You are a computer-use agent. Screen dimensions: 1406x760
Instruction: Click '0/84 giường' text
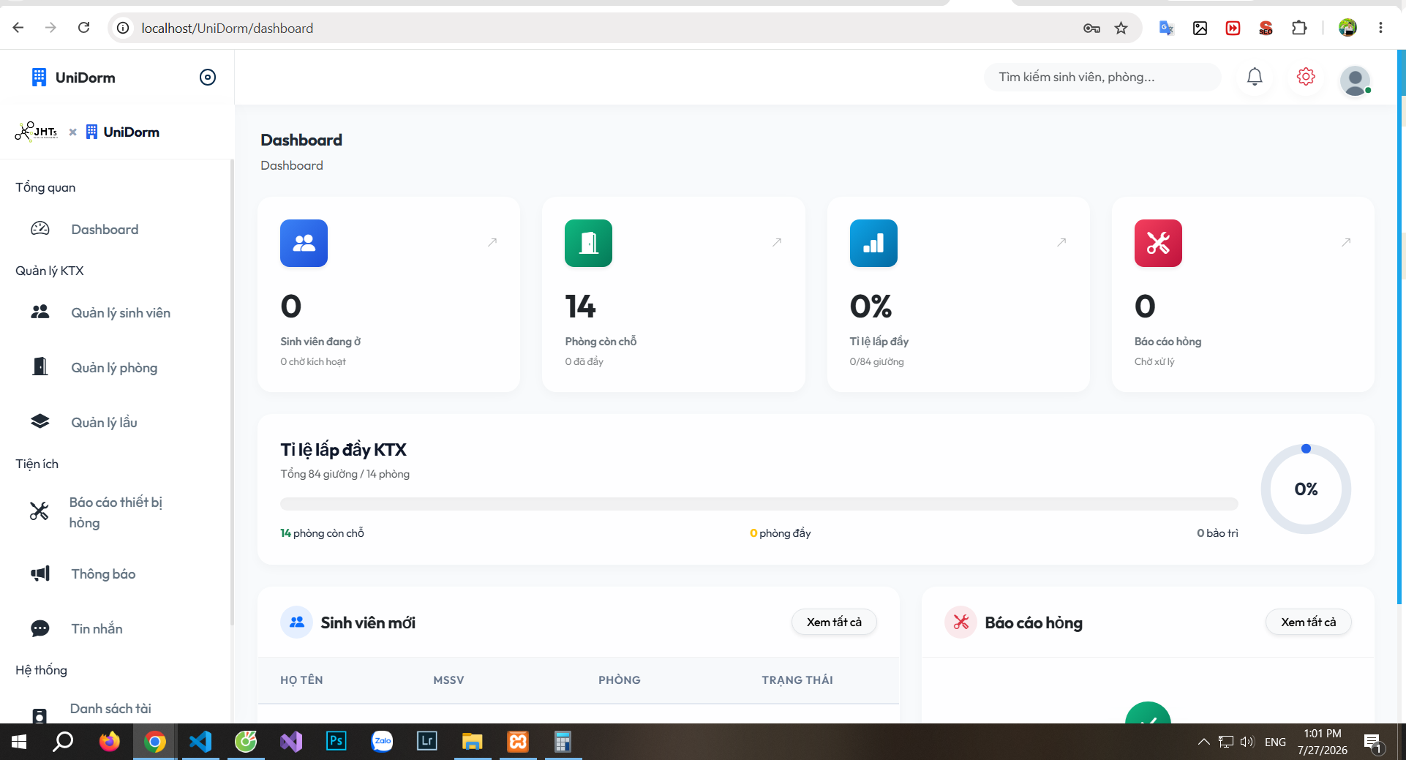(x=876, y=362)
